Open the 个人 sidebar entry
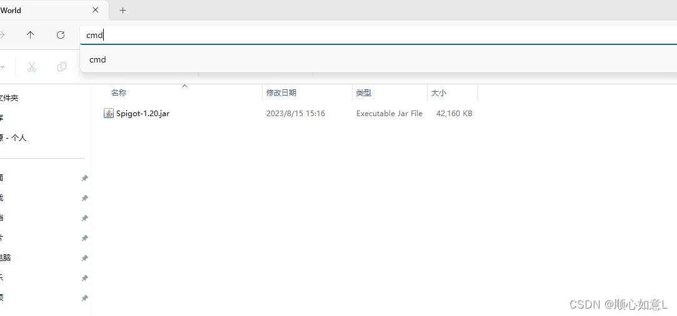677x316 pixels. pos(13,138)
